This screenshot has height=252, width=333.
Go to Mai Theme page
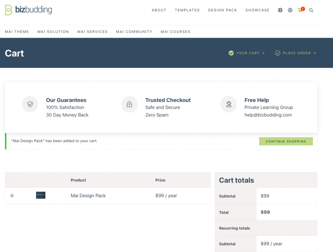point(17,32)
